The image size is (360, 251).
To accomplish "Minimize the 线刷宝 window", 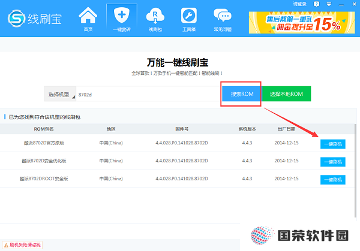I will click(341, 4).
